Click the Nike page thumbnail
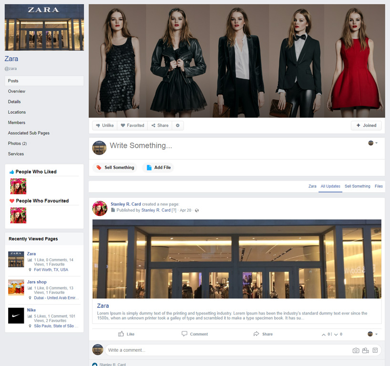390x366 pixels. 16,315
